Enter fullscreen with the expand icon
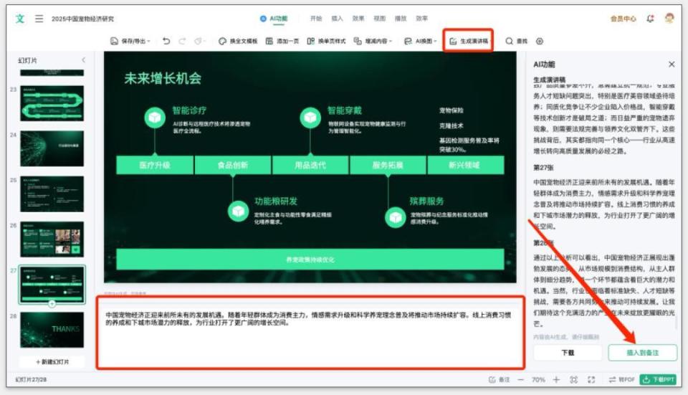Screen dimensions: 688x395 coord(591,380)
